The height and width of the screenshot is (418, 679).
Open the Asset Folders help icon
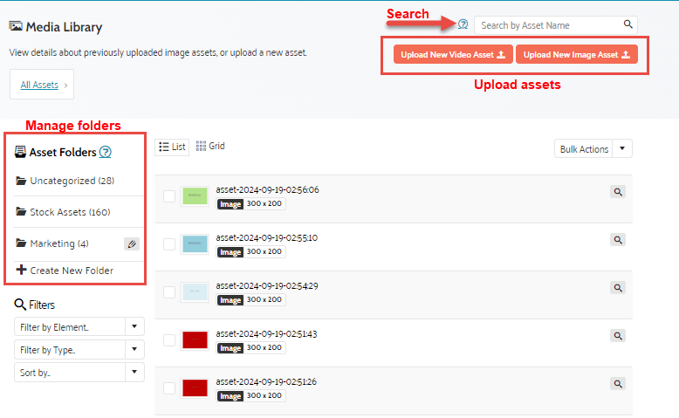105,152
